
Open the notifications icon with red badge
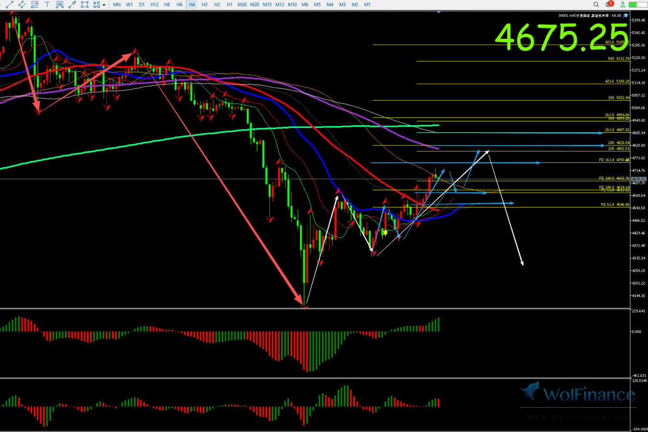(x=609, y=4)
